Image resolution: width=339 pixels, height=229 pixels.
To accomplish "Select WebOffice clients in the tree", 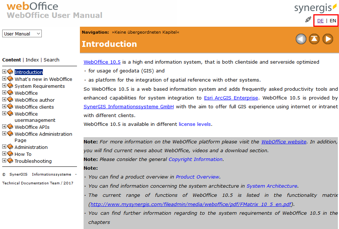I will tap(34, 107).
